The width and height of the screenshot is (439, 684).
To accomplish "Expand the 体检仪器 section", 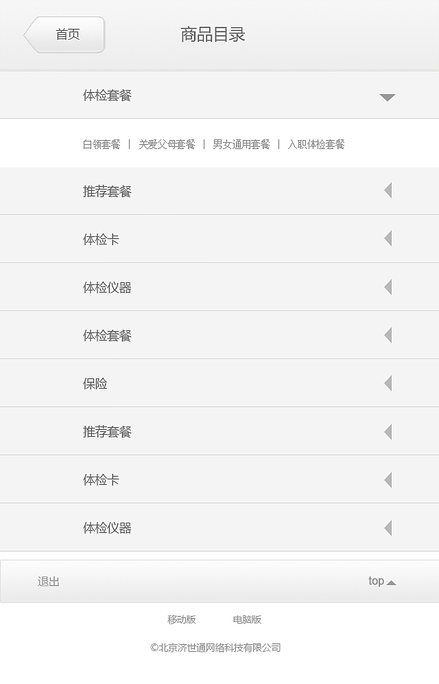I will (388, 287).
